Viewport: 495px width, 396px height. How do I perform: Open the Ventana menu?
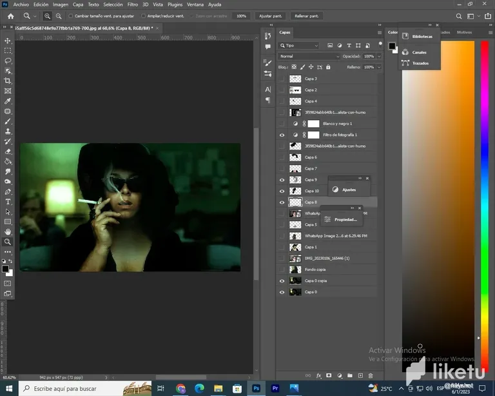(x=195, y=5)
